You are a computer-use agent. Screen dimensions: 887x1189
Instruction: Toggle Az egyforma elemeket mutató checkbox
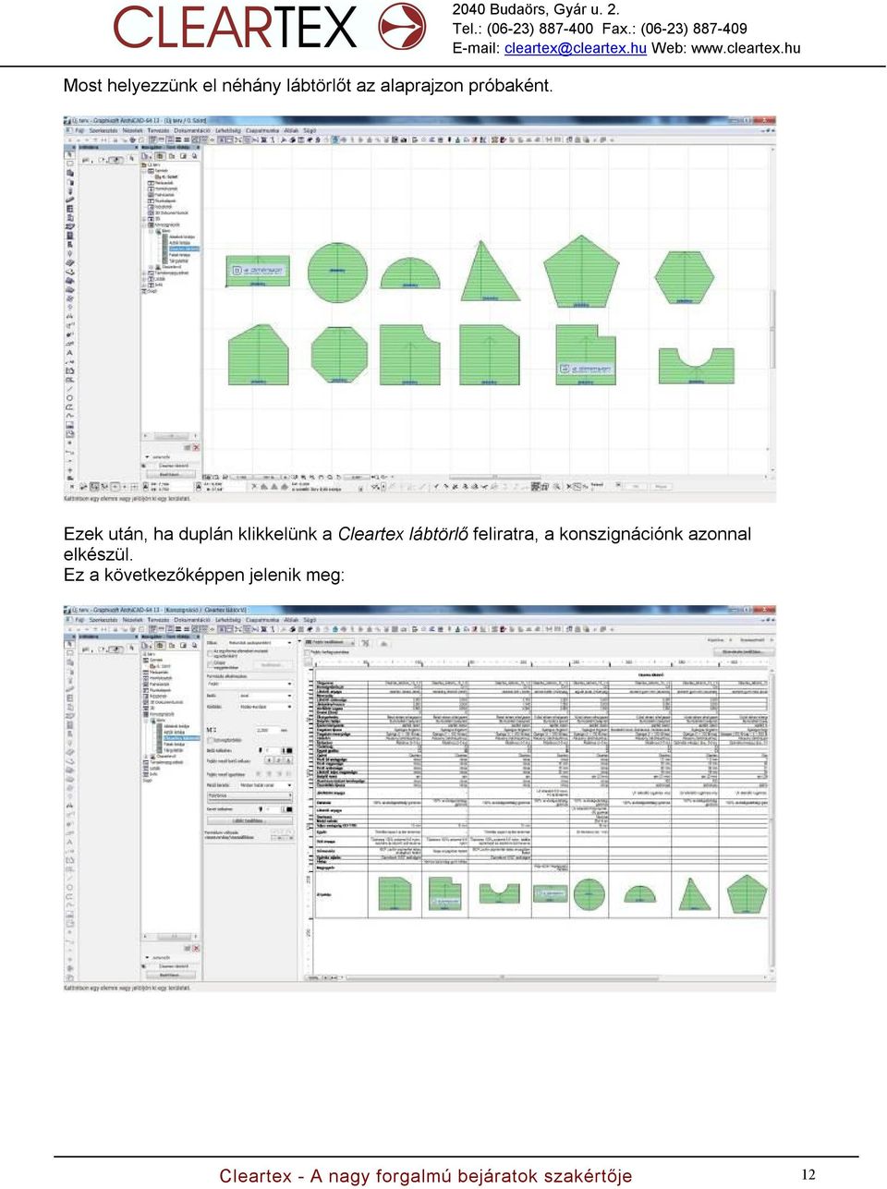[210, 653]
